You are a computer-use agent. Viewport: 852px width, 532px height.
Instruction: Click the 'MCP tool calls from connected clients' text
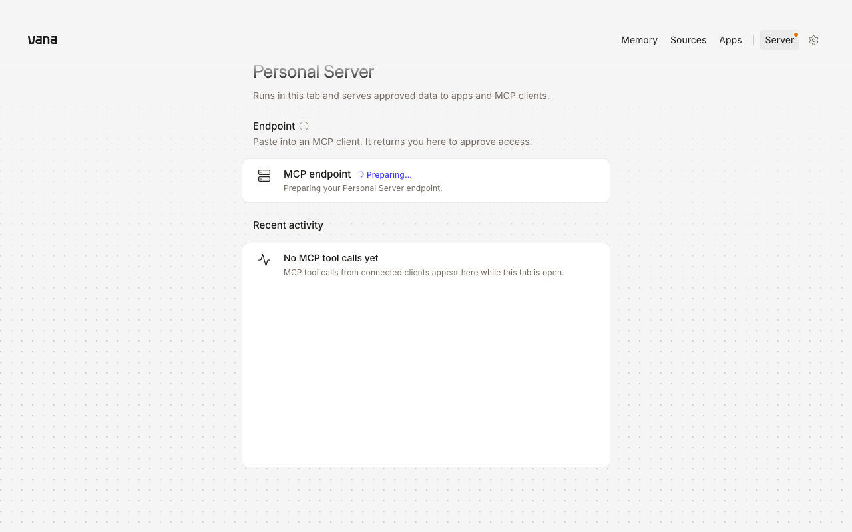(423, 273)
